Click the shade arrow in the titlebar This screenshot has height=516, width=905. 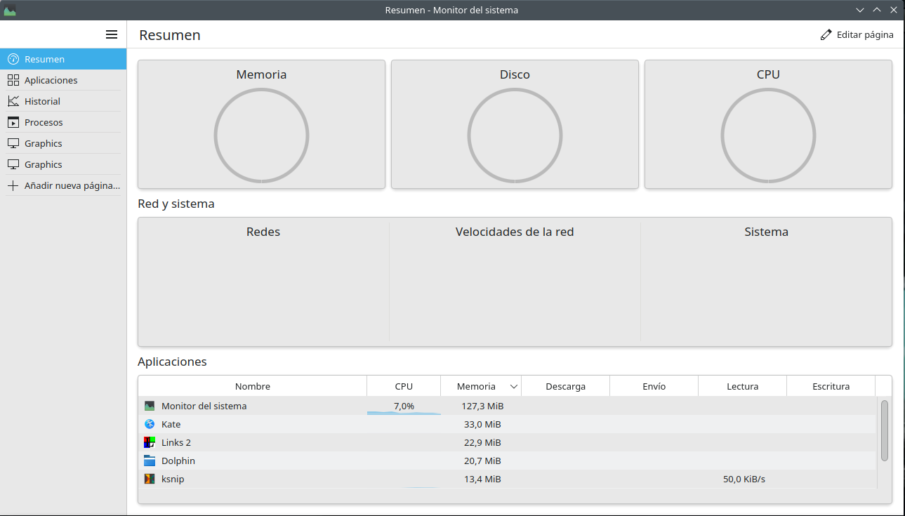coord(860,10)
